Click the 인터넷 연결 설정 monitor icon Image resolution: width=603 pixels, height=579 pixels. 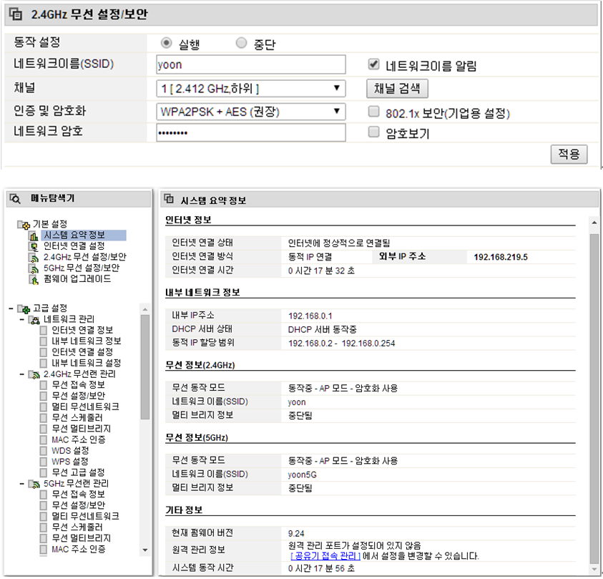pos(34,247)
